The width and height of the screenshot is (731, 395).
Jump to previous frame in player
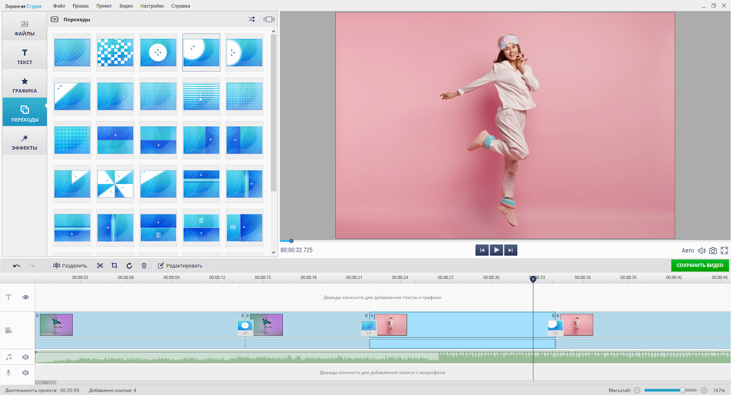(482, 250)
